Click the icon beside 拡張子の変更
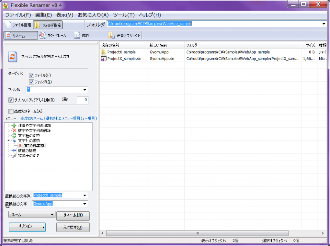The width and height of the screenshot is (330, 246). 14,155
